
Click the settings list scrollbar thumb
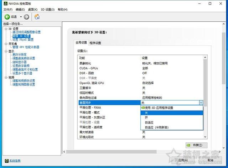coord(205,83)
